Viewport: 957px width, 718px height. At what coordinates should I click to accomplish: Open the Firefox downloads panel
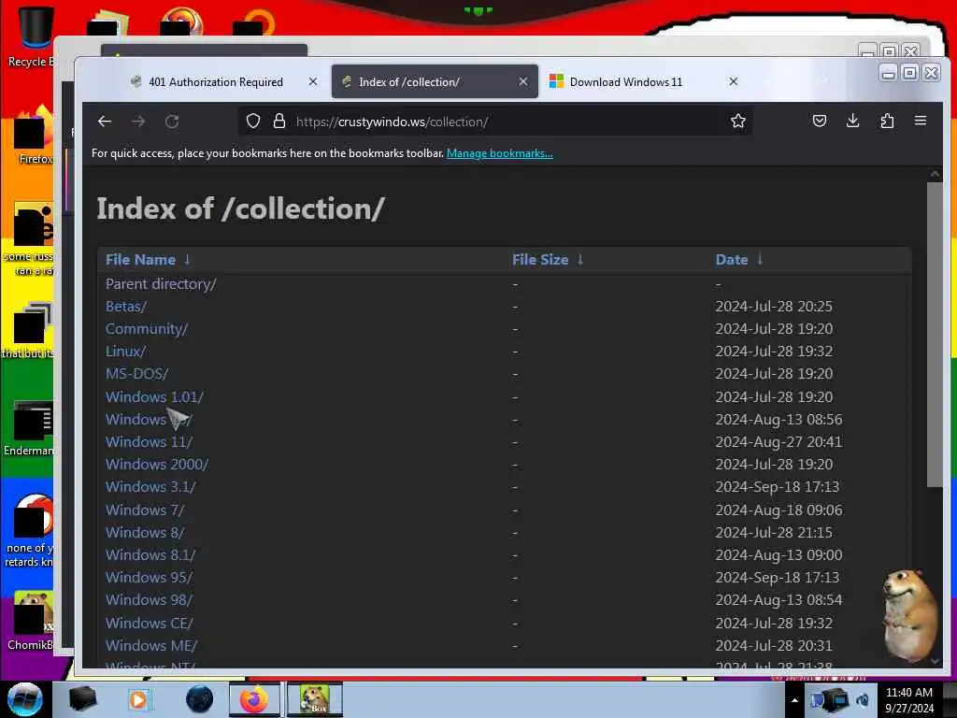tap(853, 121)
